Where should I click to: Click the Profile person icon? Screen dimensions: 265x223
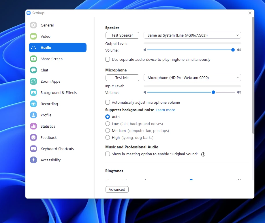click(33, 115)
